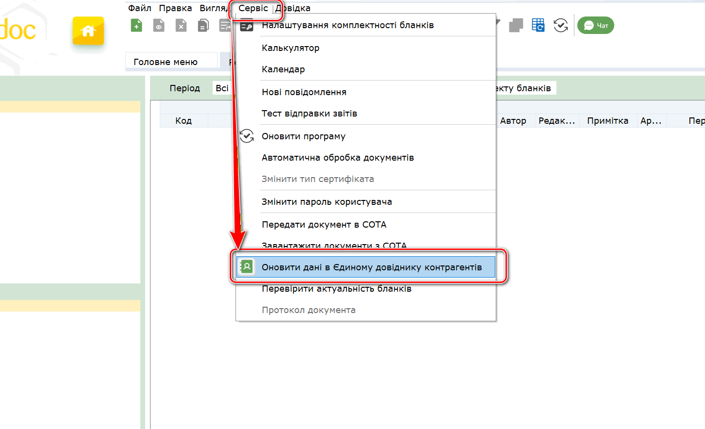Image resolution: width=705 pixels, height=429 pixels.
Task: Click the update program toolbar icon
Action: (561, 25)
